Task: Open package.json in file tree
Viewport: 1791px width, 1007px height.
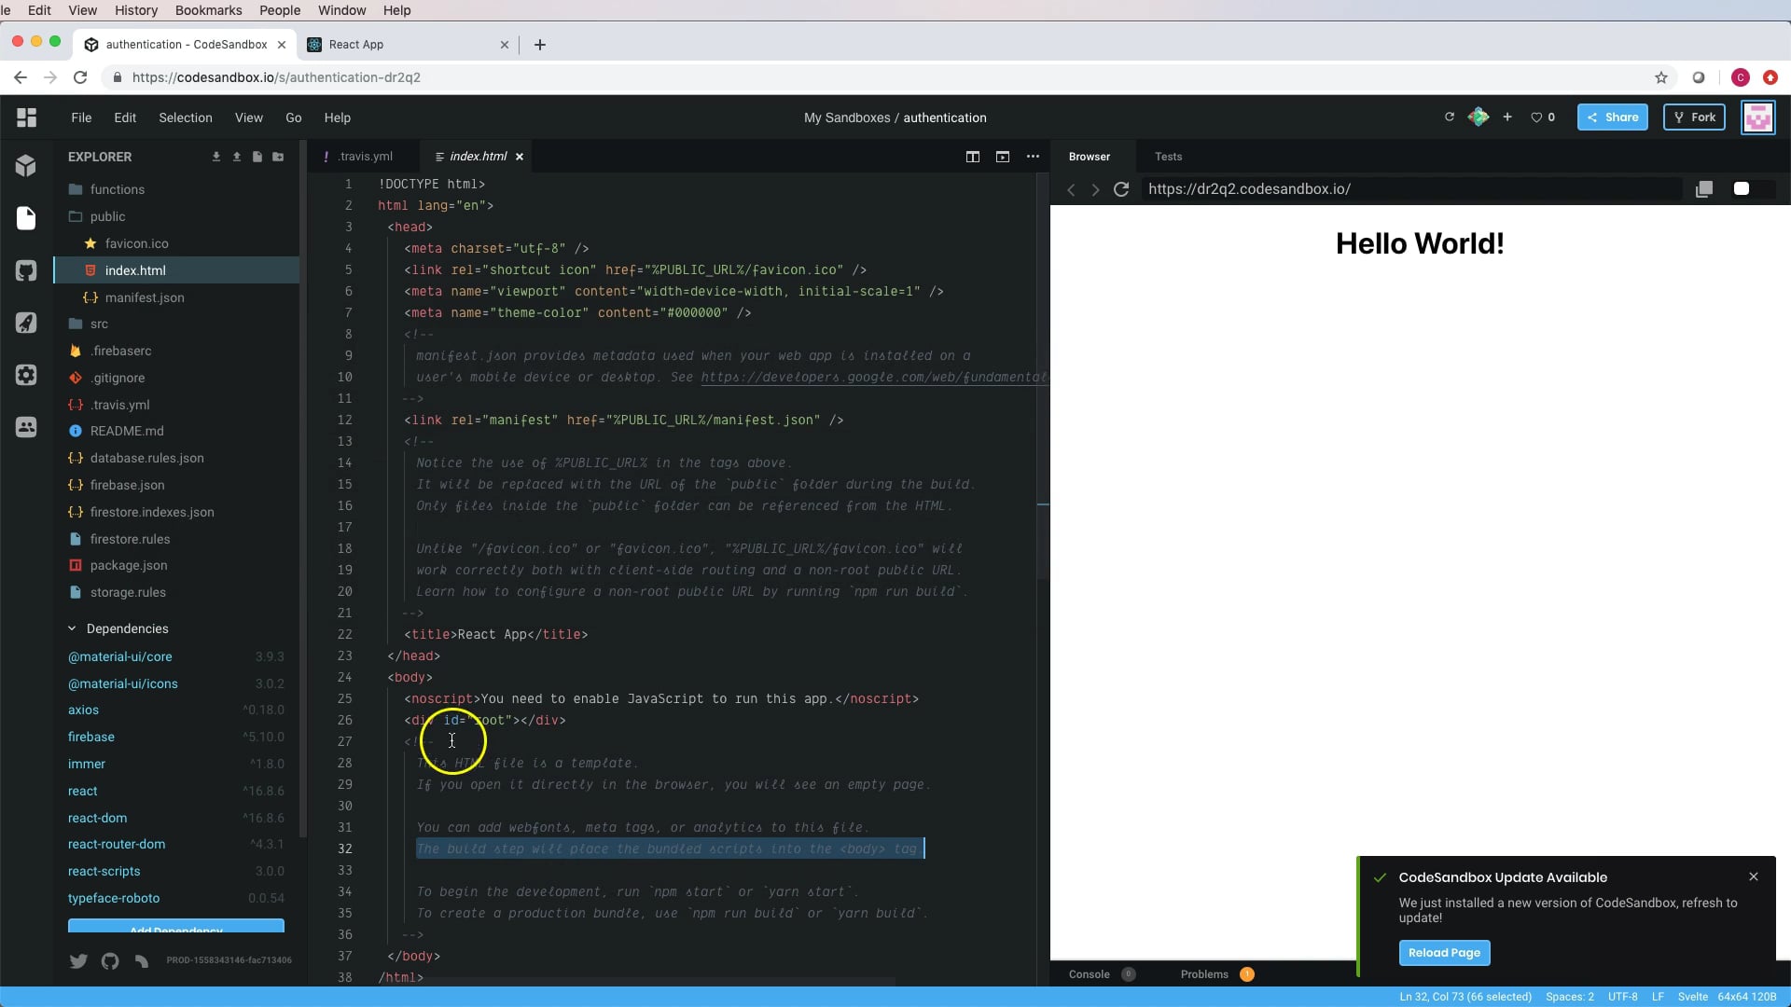Action: pos(129,565)
